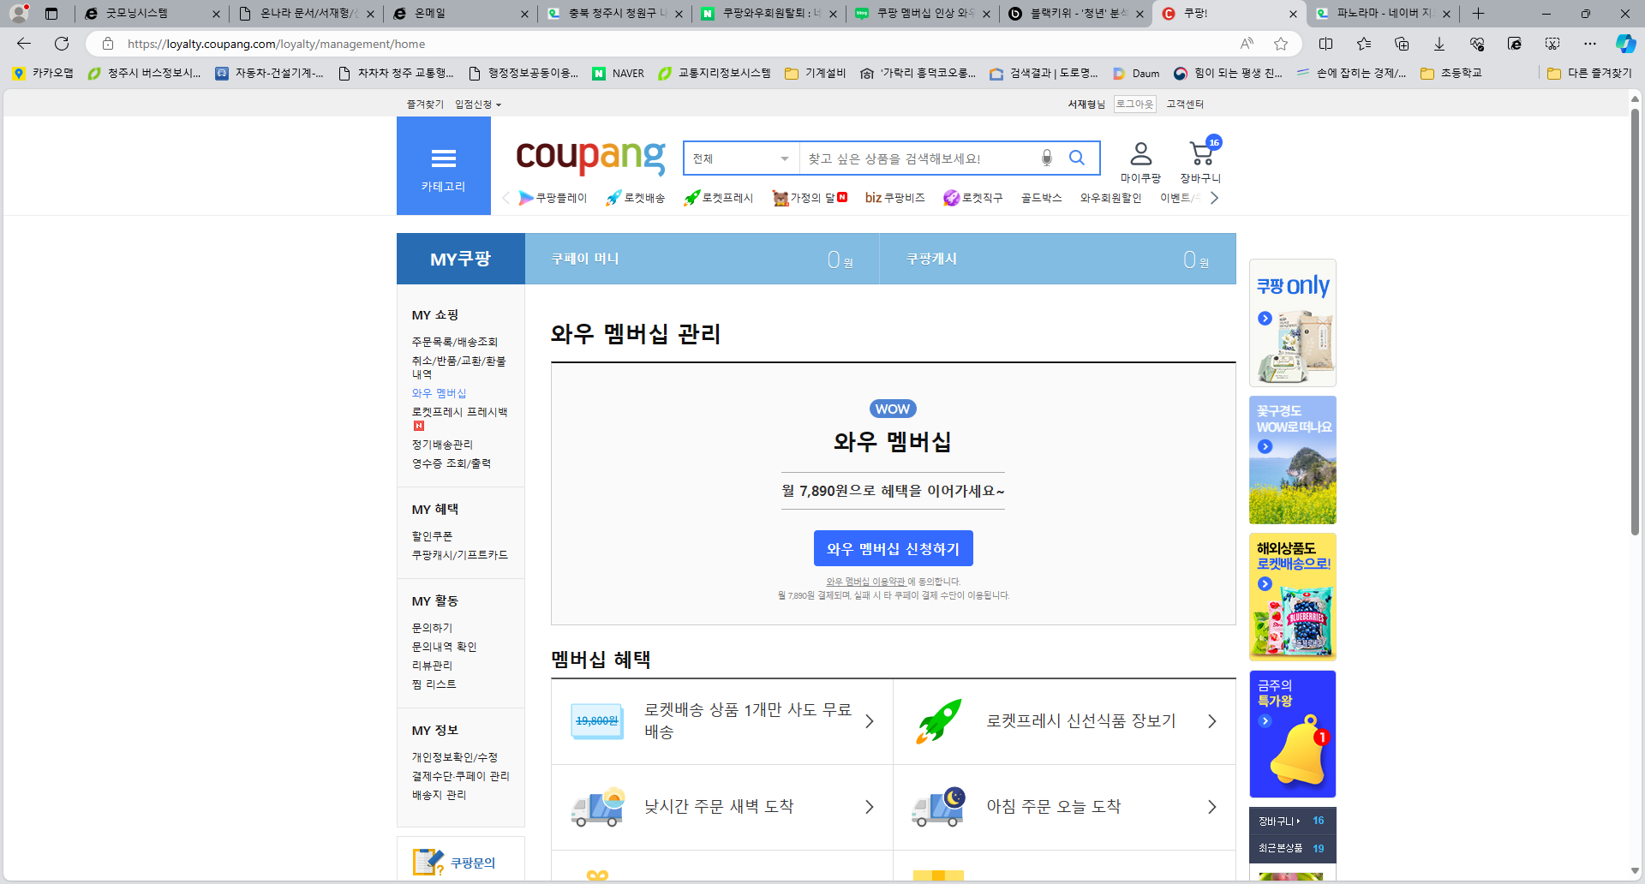Open favorites list icon in toolbar
This screenshot has width=1645, height=884.
click(x=1364, y=44)
